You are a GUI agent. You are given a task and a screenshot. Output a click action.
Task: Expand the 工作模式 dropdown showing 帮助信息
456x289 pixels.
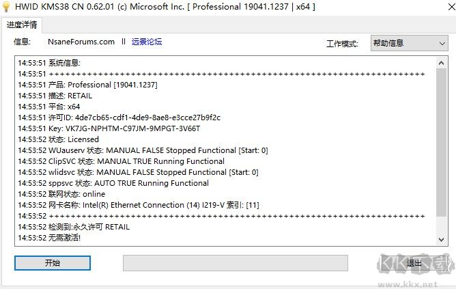[x=409, y=43]
